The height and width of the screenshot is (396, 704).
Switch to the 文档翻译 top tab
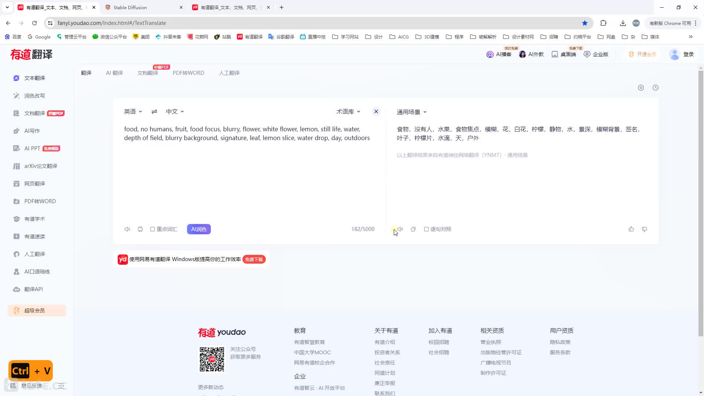[148, 73]
